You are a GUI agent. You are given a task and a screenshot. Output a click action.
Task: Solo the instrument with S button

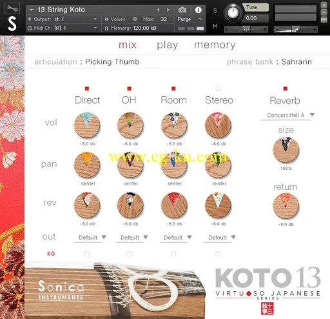tap(215, 10)
